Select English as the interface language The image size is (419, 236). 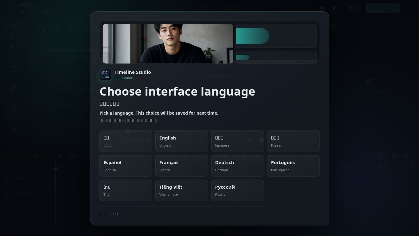182,141
